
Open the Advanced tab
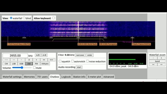[109, 77]
